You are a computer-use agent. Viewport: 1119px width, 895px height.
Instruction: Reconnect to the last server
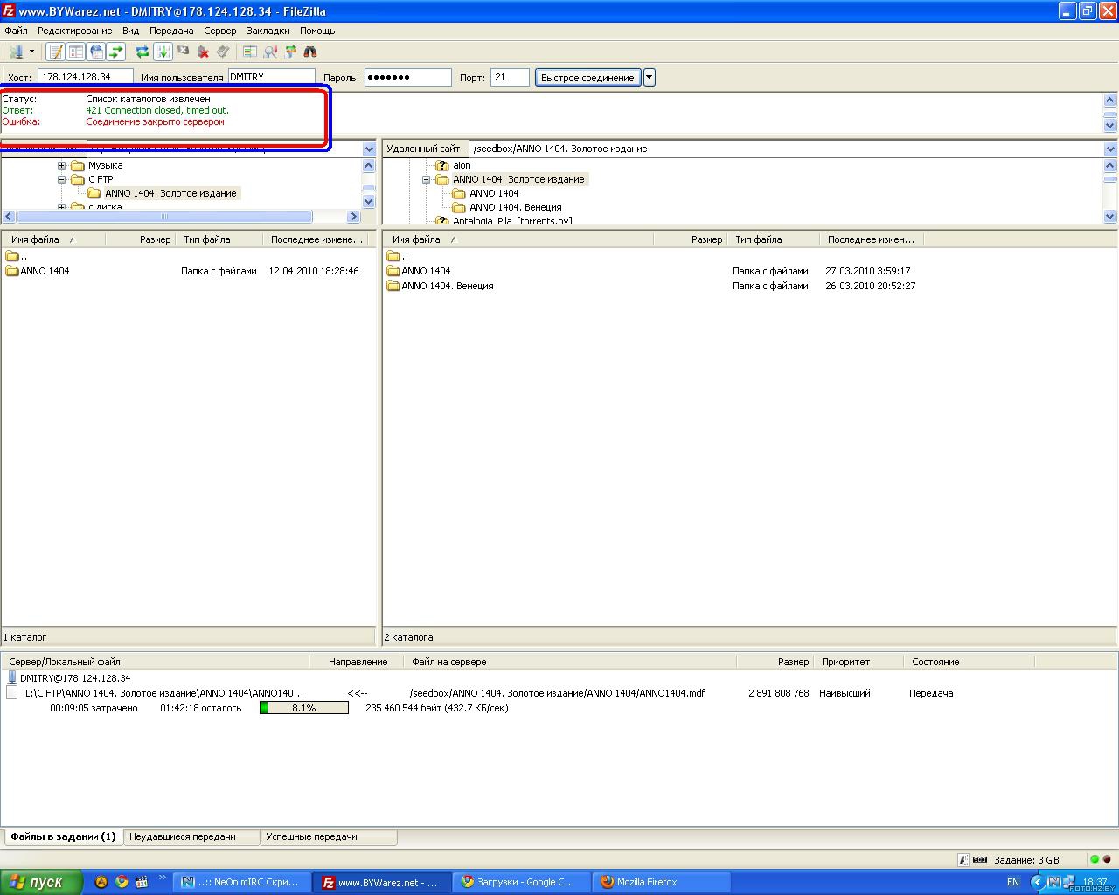(223, 52)
